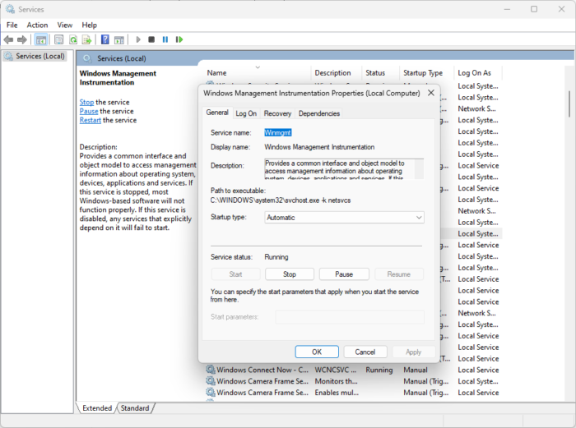Open Help via the question mark icon

click(x=105, y=39)
